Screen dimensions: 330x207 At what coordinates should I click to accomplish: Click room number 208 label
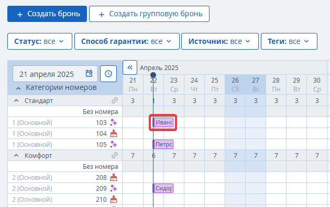pos(101,178)
